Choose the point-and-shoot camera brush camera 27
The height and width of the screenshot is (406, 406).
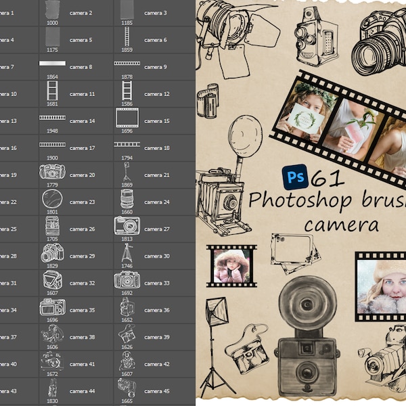click(x=154, y=229)
